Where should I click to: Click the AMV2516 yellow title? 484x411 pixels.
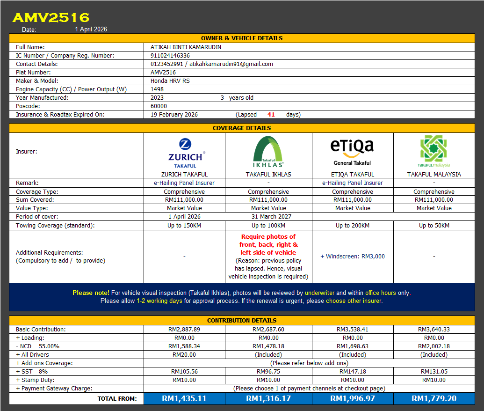point(51,18)
